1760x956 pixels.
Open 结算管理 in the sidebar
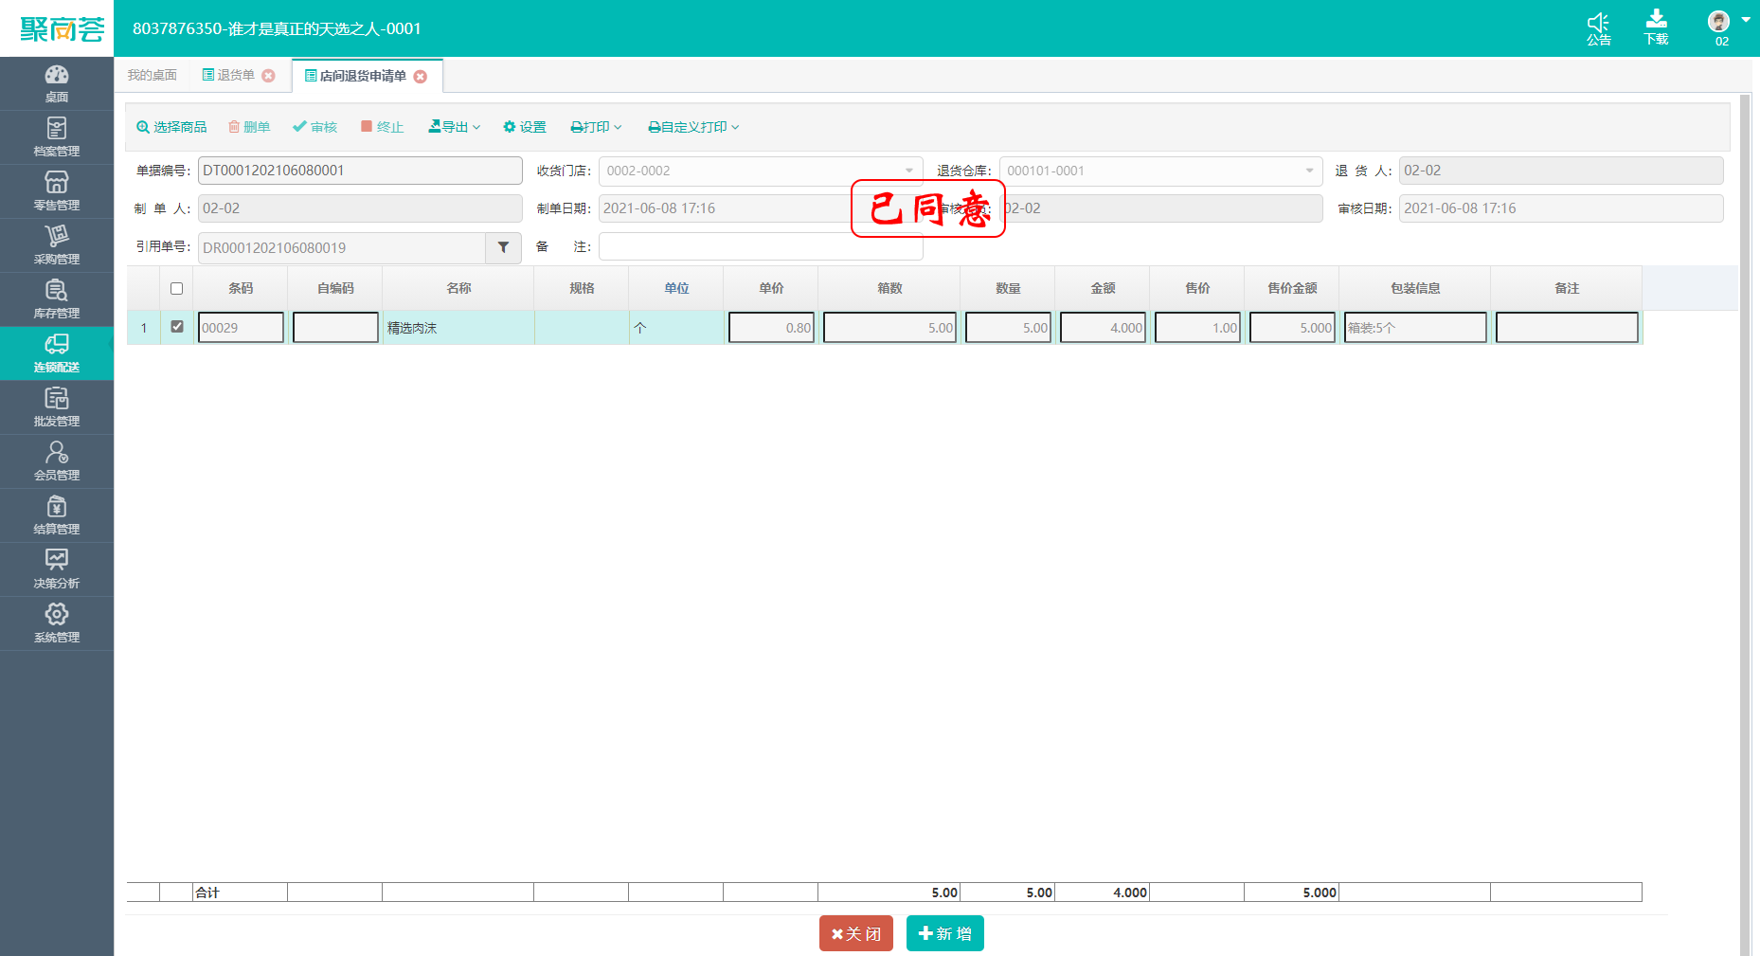pyautogui.click(x=57, y=515)
